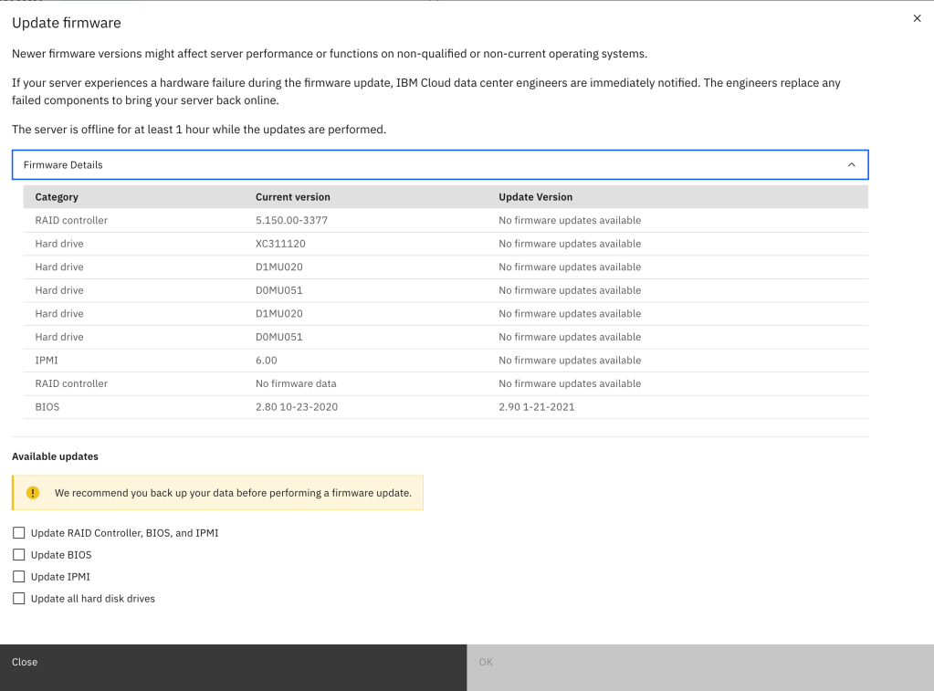Click the RAID controller No firmware data cell
The width and height of the screenshot is (934, 691).
click(296, 384)
